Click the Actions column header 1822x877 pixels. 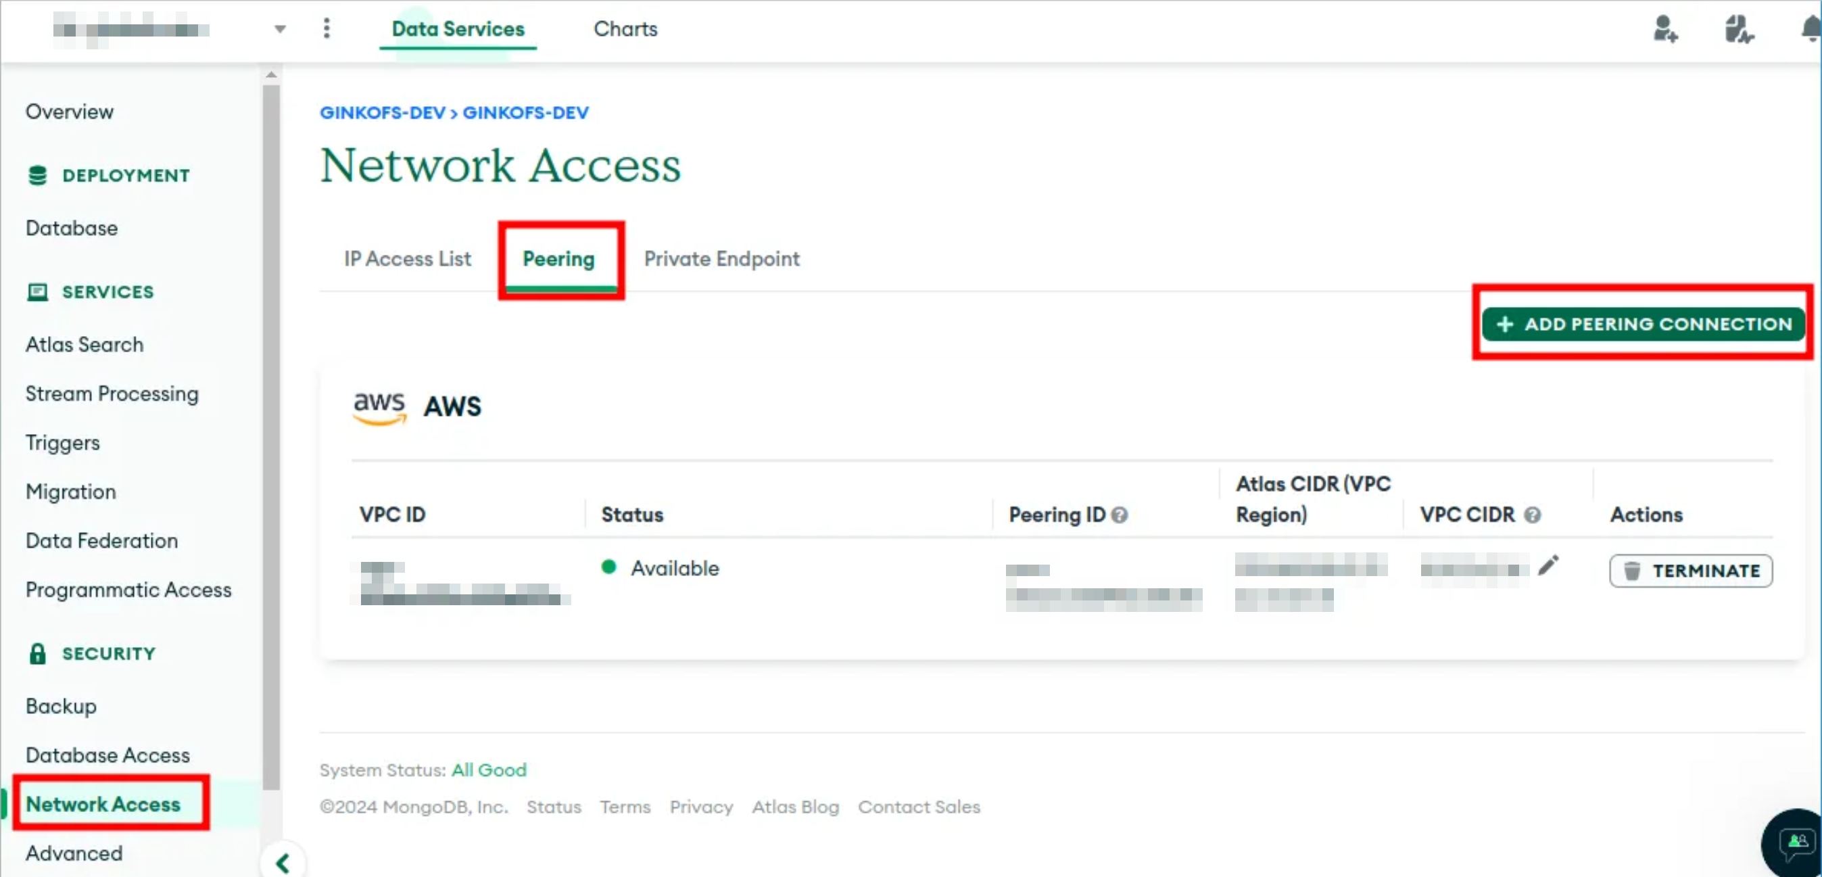click(1646, 515)
